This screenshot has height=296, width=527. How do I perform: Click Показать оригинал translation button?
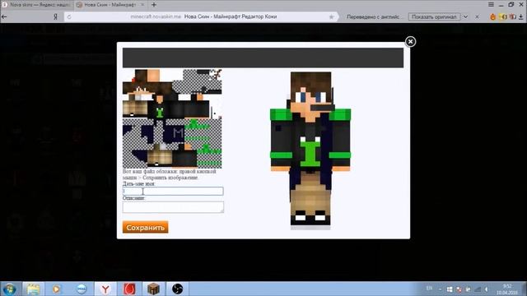pyautogui.click(x=434, y=16)
